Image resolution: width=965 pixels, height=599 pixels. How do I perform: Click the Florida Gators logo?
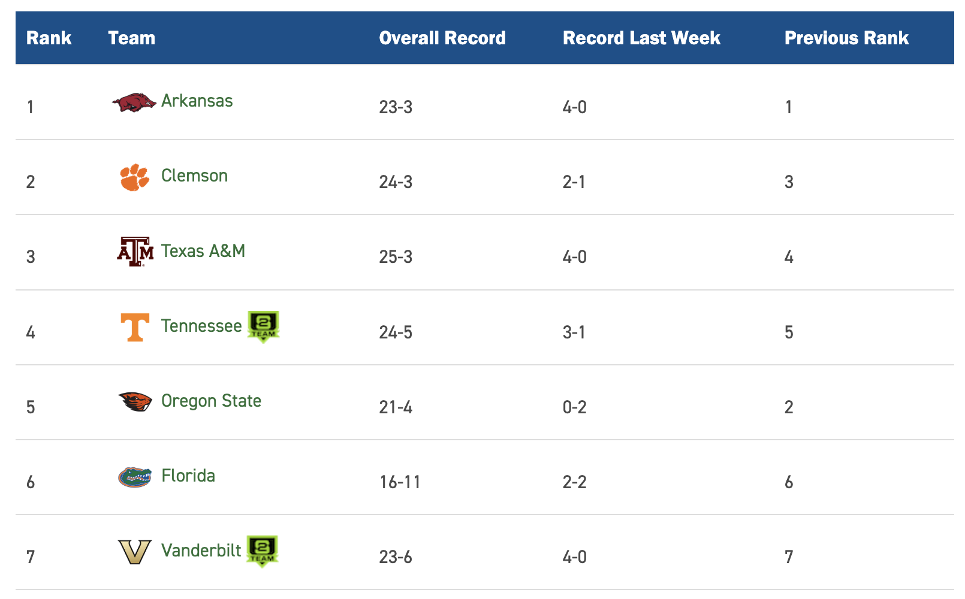pyautogui.click(x=135, y=477)
